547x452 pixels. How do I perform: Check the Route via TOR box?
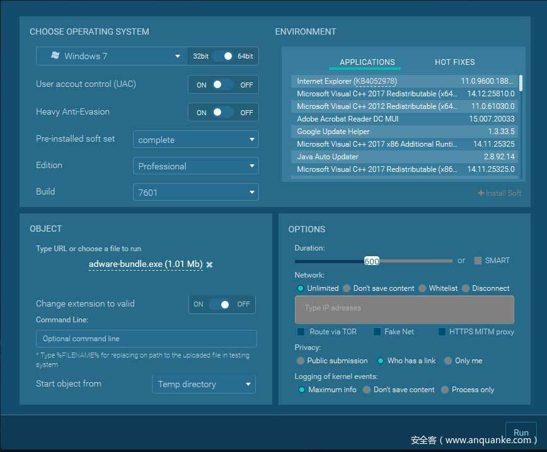click(301, 332)
